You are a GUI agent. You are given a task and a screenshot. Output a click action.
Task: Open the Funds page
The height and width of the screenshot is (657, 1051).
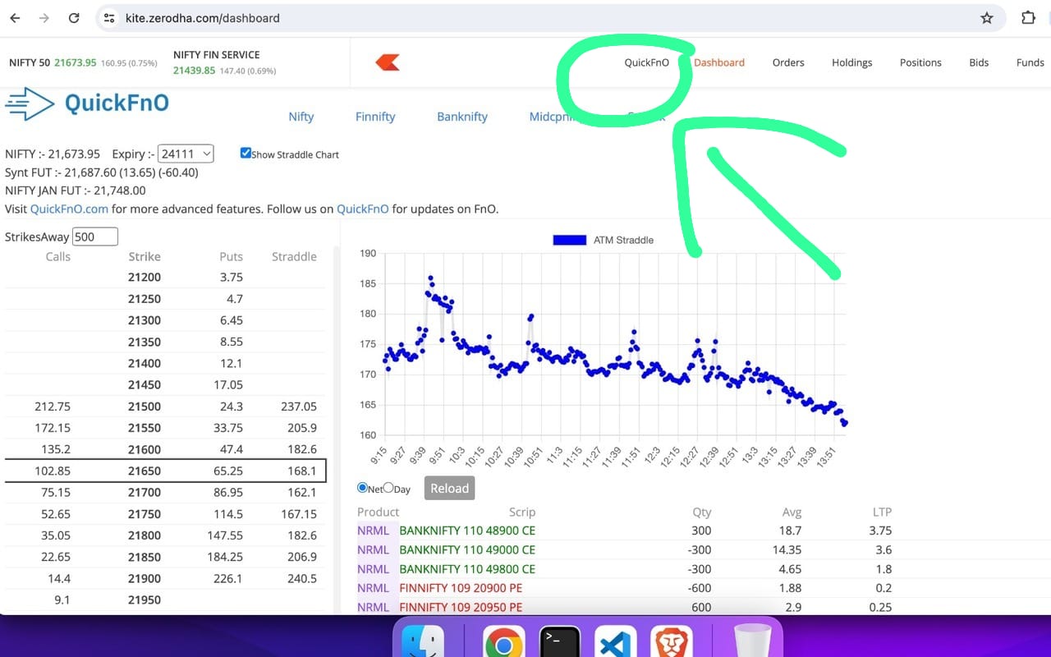pyautogui.click(x=1030, y=62)
